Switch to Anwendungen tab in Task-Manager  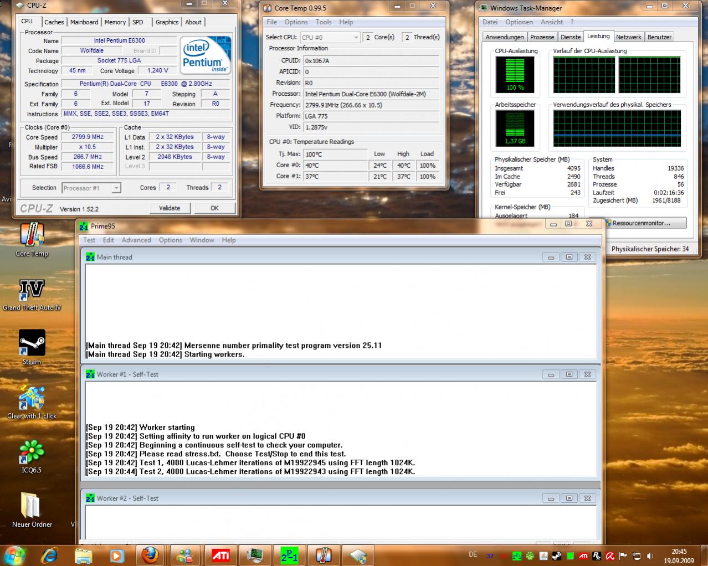pyautogui.click(x=505, y=37)
